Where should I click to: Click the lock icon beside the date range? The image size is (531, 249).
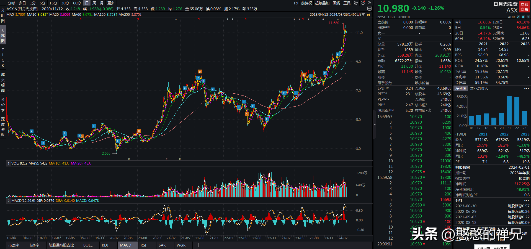[368, 15]
